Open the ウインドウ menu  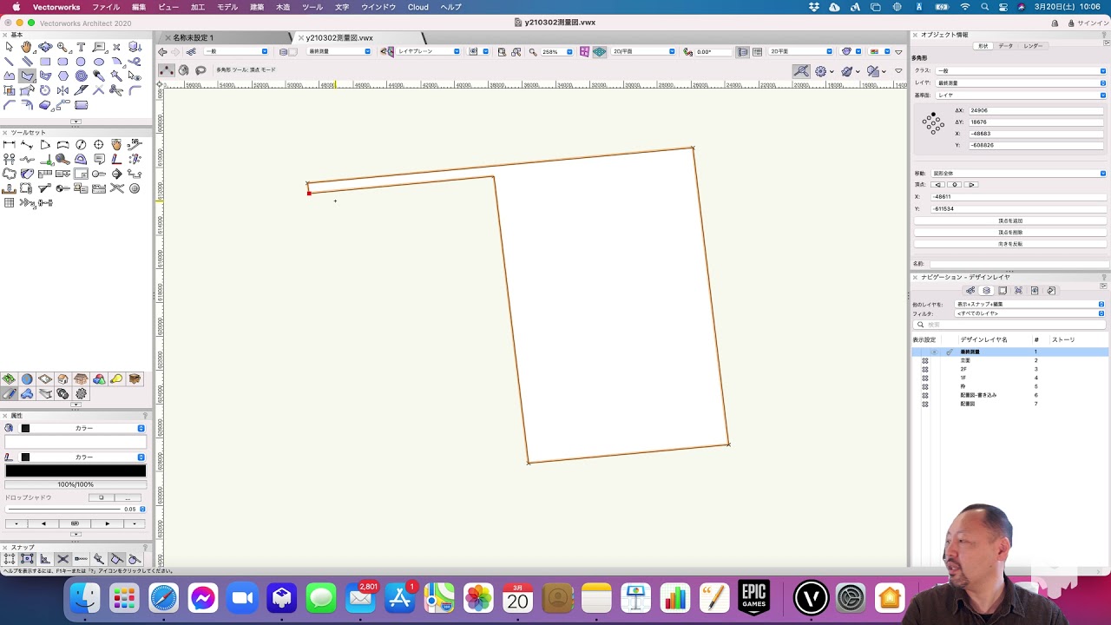pyautogui.click(x=378, y=7)
